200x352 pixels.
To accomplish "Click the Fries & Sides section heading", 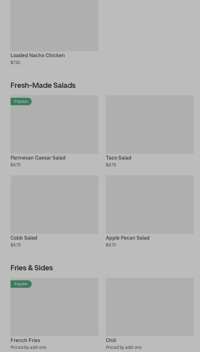I will pyautogui.click(x=32, y=268).
